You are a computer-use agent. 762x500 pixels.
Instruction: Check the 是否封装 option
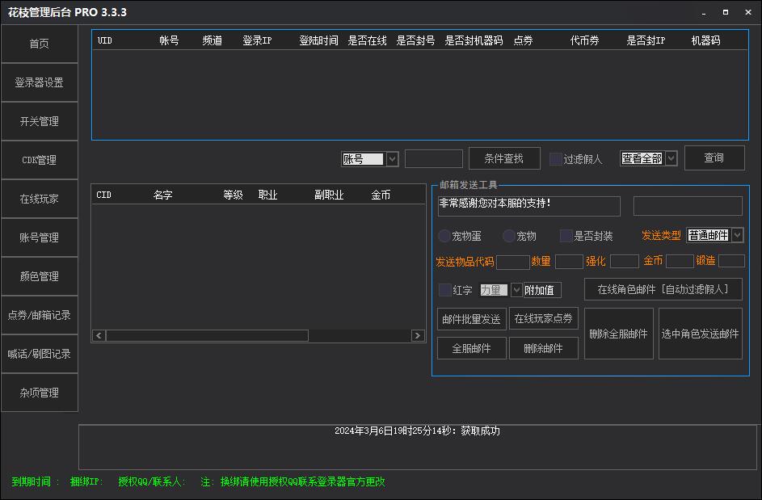[x=564, y=235]
